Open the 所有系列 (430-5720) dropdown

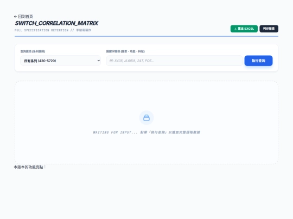point(61,61)
